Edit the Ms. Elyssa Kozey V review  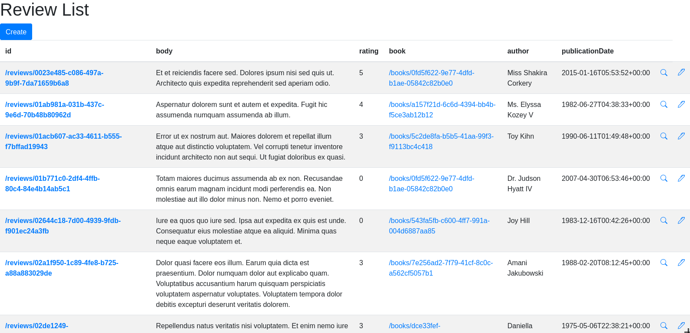(681, 104)
